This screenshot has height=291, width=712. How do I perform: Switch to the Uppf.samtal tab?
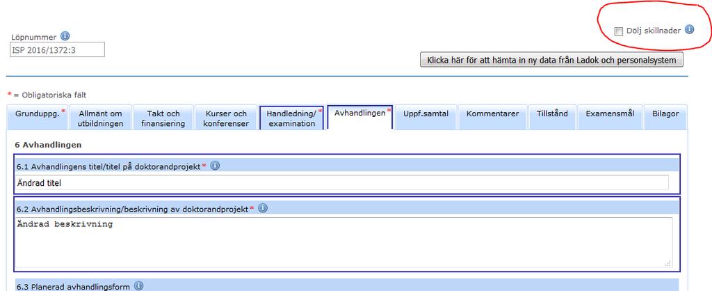point(426,118)
